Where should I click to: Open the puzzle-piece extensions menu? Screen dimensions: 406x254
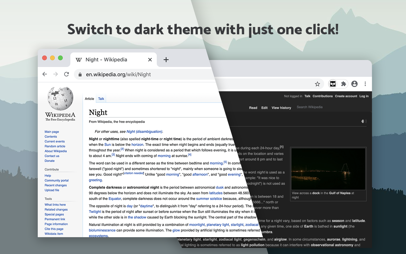[x=343, y=84]
